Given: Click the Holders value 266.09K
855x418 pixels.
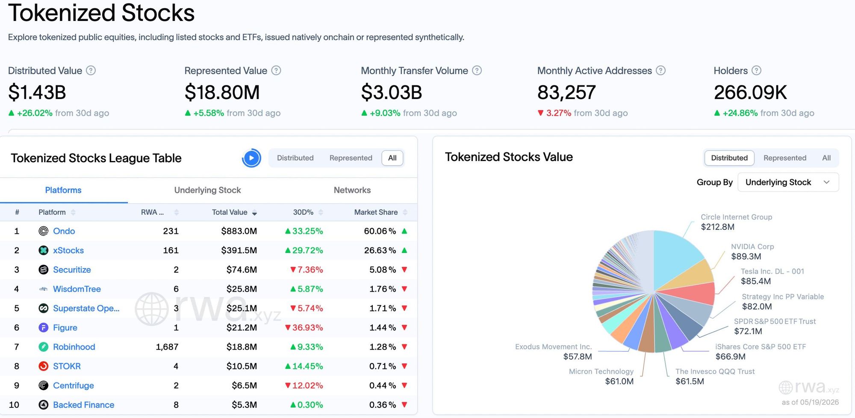Looking at the screenshot, I should (750, 92).
